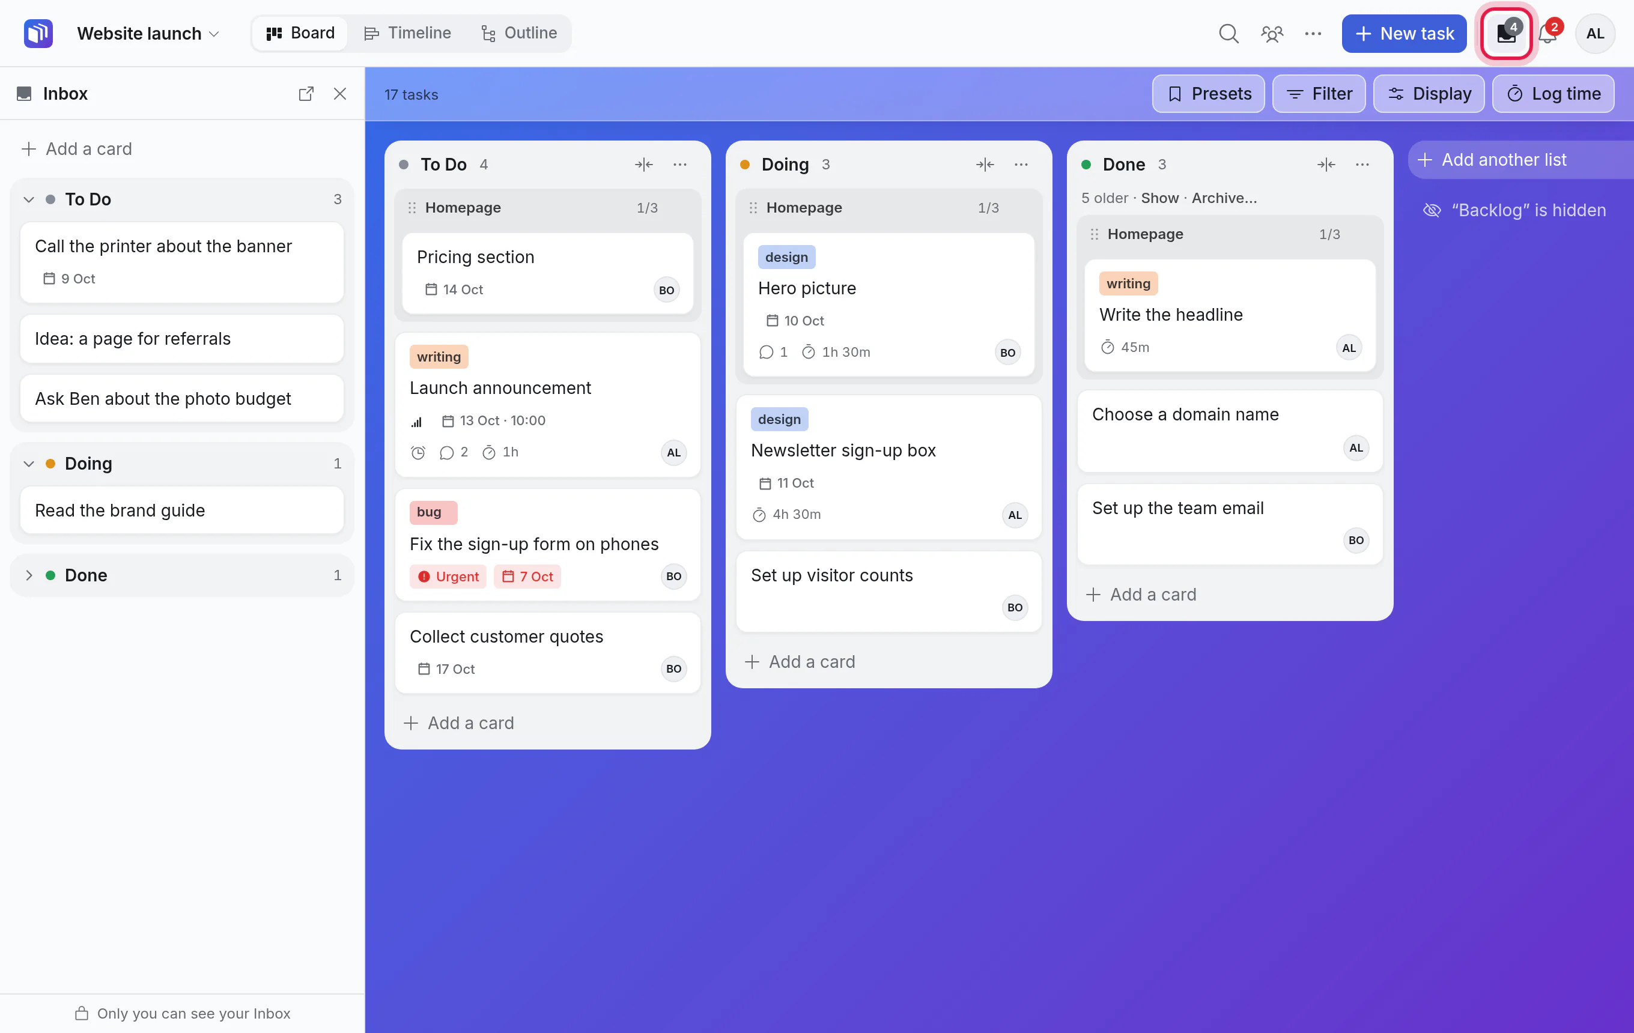This screenshot has width=1634, height=1033.
Task: Show the hidden Backlog list
Action: click(1514, 210)
